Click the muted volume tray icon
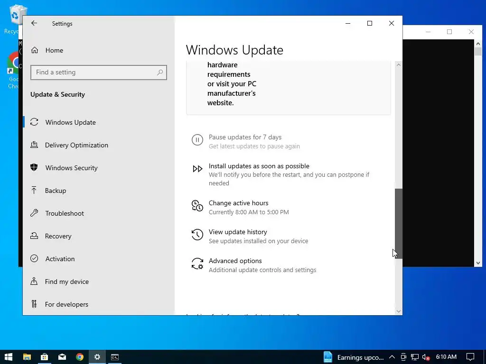The width and height of the screenshot is (486, 364). click(x=426, y=357)
